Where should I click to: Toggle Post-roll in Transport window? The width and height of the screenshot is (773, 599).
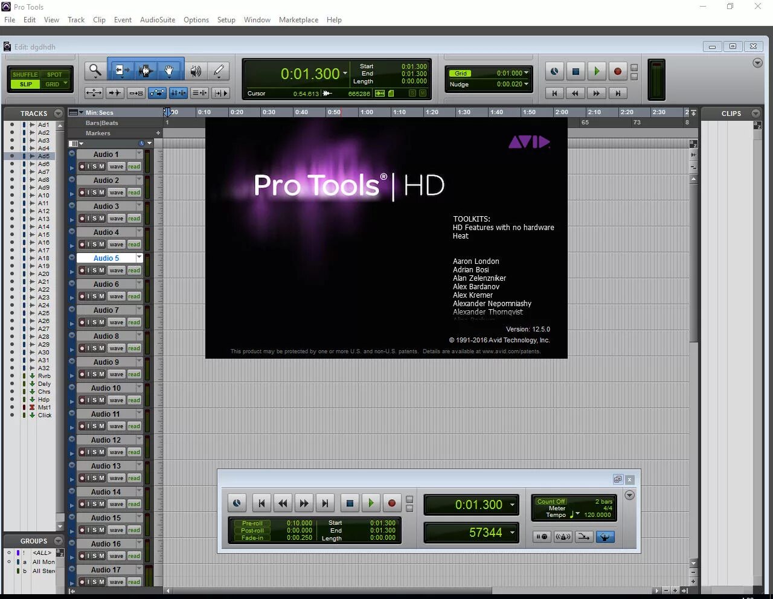click(x=252, y=530)
